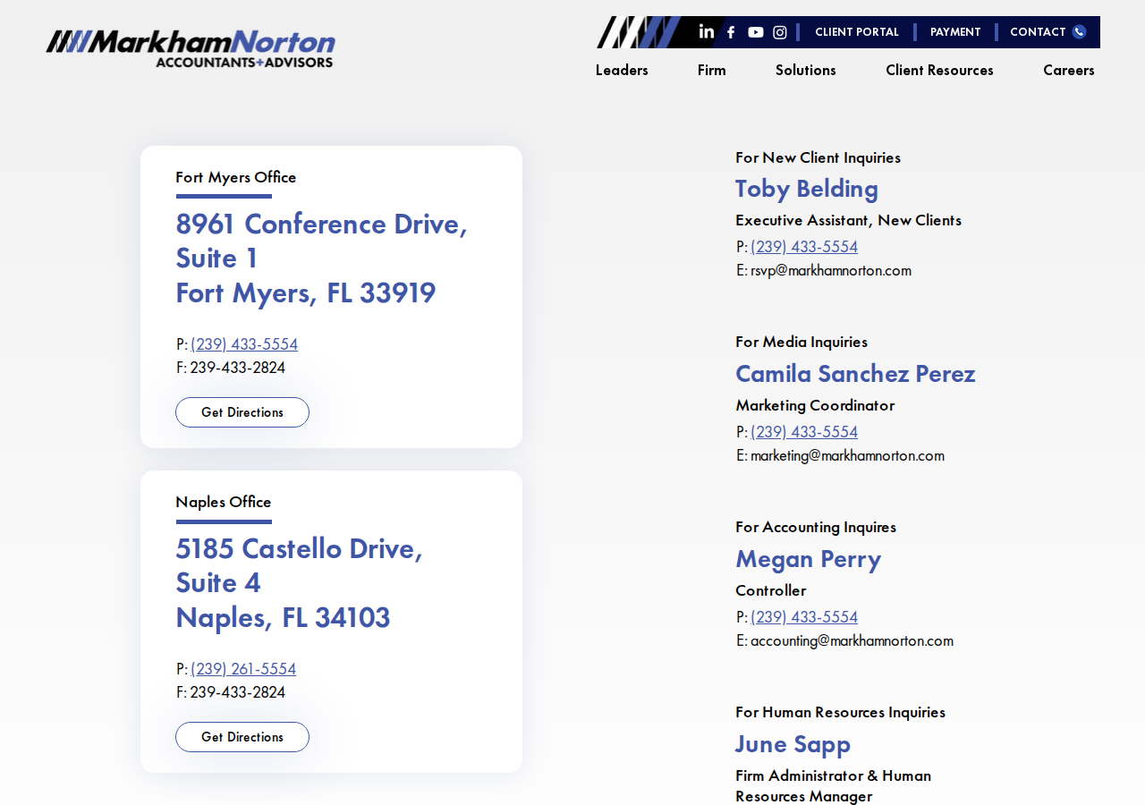The width and height of the screenshot is (1145, 805).
Task: Open the Leaders menu
Action: pos(622,70)
